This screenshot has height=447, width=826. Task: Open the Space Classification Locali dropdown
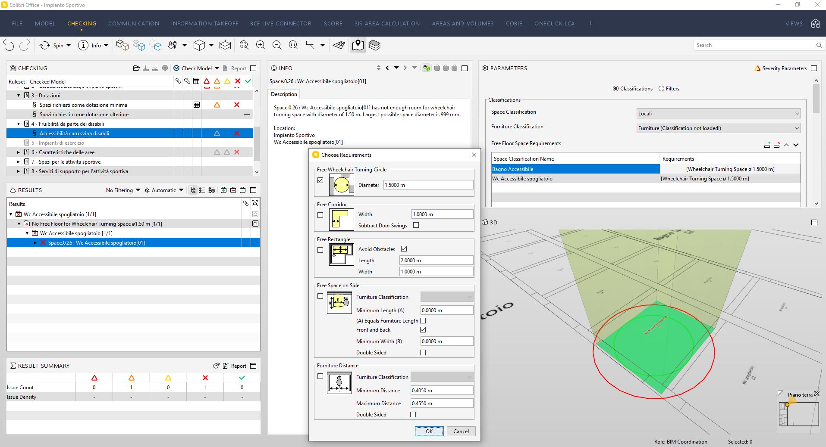pyautogui.click(x=719, y=114)
